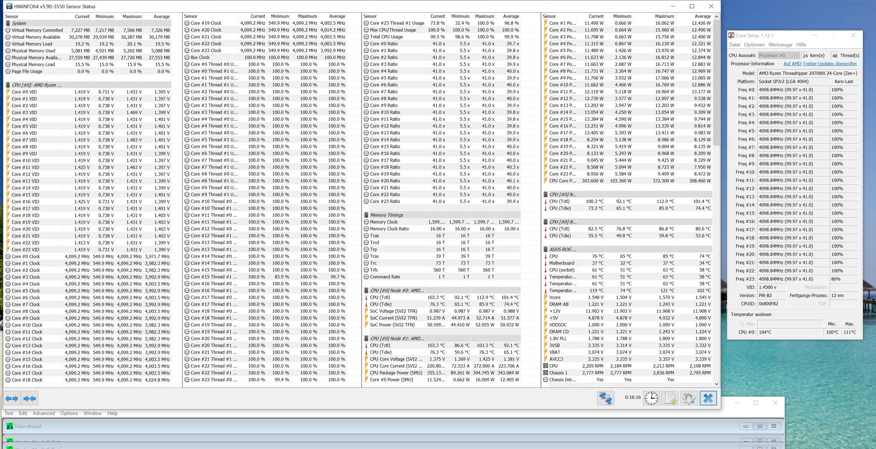Click the Memory Timings group icon
The width and height of the screenshot is (876, 449).
coord(366,215)
